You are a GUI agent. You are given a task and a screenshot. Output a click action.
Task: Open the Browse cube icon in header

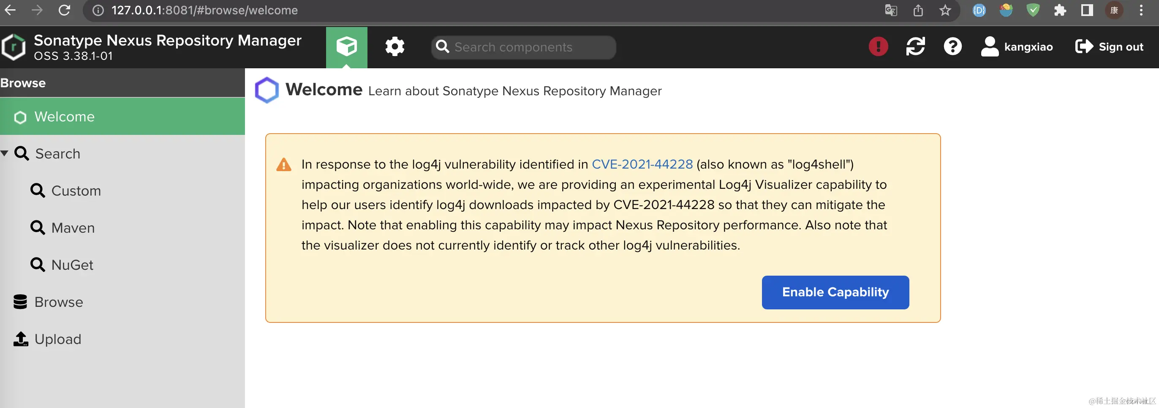click(x=346, y=47)
